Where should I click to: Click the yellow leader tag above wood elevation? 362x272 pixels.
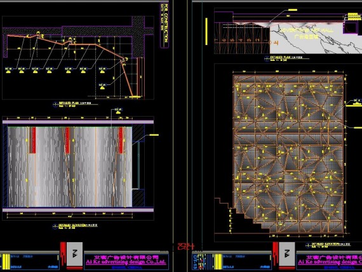[118, 110]
